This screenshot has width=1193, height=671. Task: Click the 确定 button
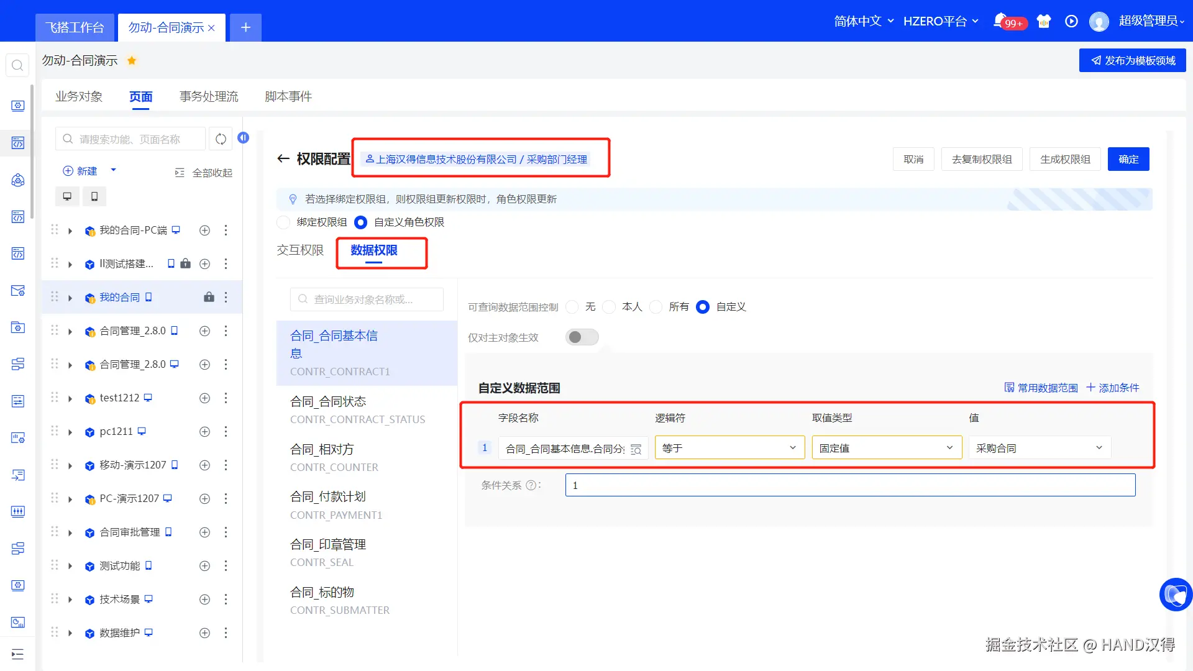point(1128,159)
